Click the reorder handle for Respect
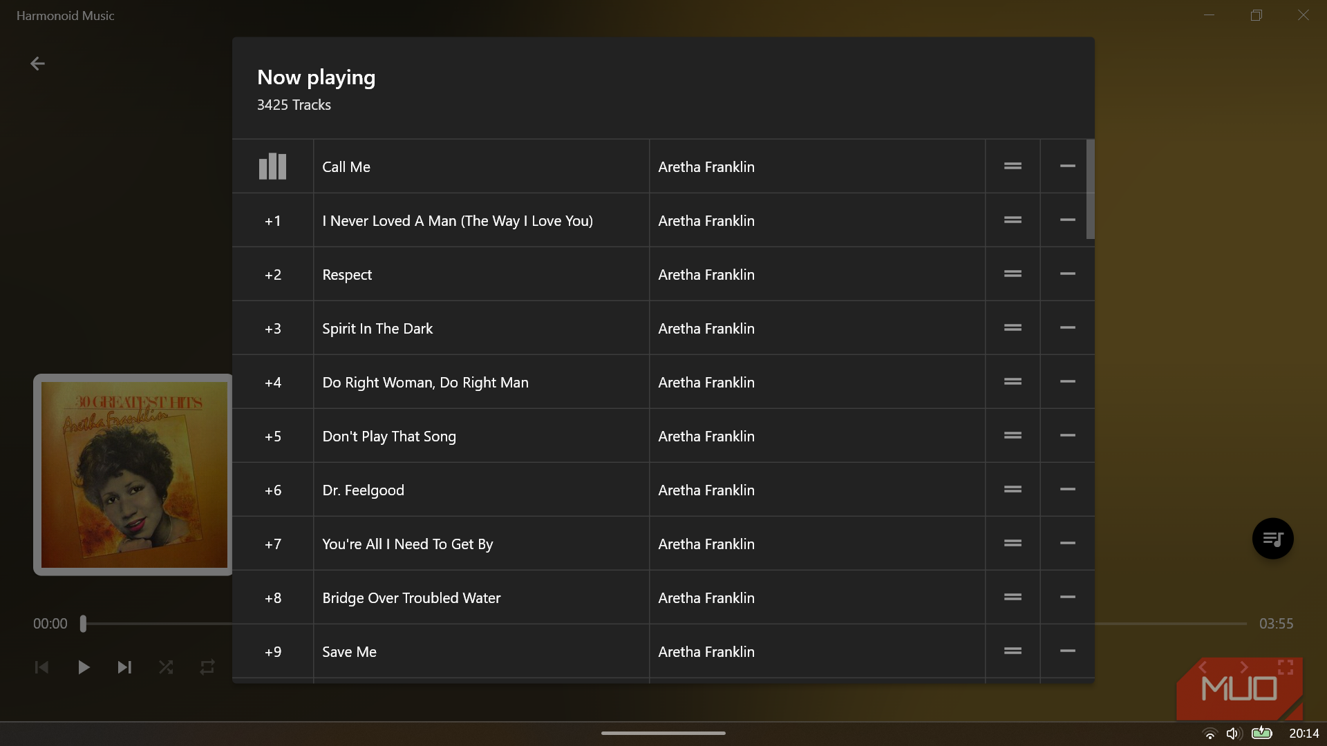 tap(1013, 274)
